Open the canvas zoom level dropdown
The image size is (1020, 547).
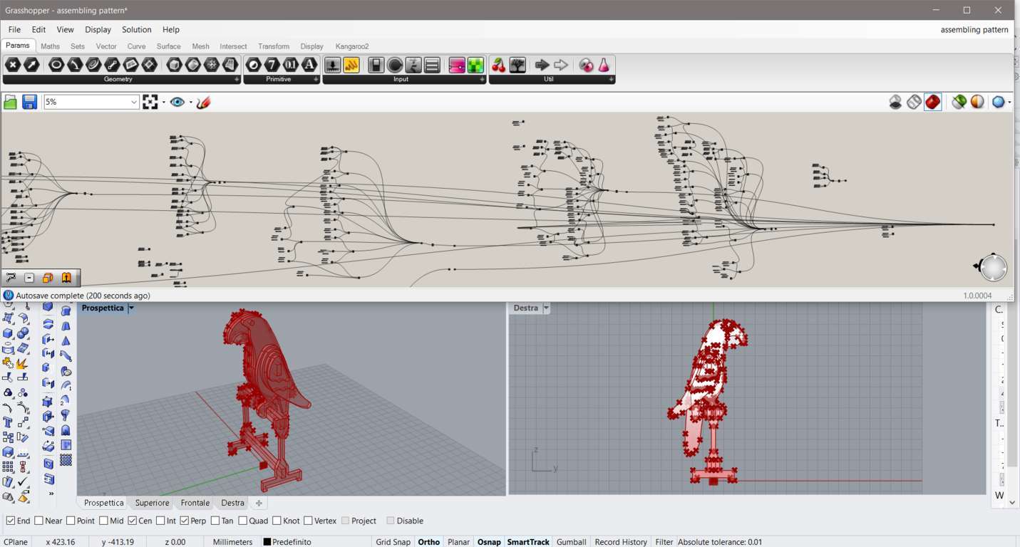point(133,103)
